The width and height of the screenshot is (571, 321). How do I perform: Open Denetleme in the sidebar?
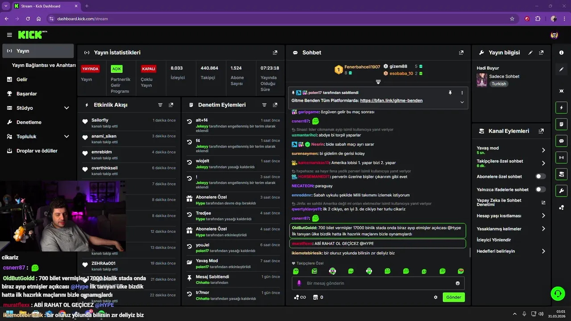tap(37, 122)
